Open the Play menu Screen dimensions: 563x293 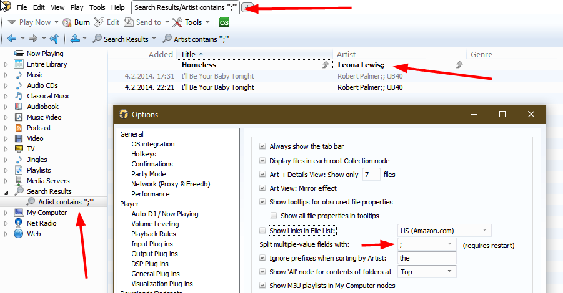pos(77,7)
